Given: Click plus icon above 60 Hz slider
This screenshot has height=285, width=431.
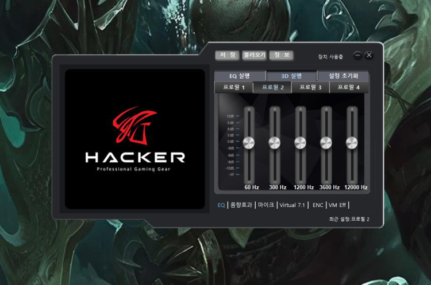Looking at the screenshot, I should click(249, 109).
